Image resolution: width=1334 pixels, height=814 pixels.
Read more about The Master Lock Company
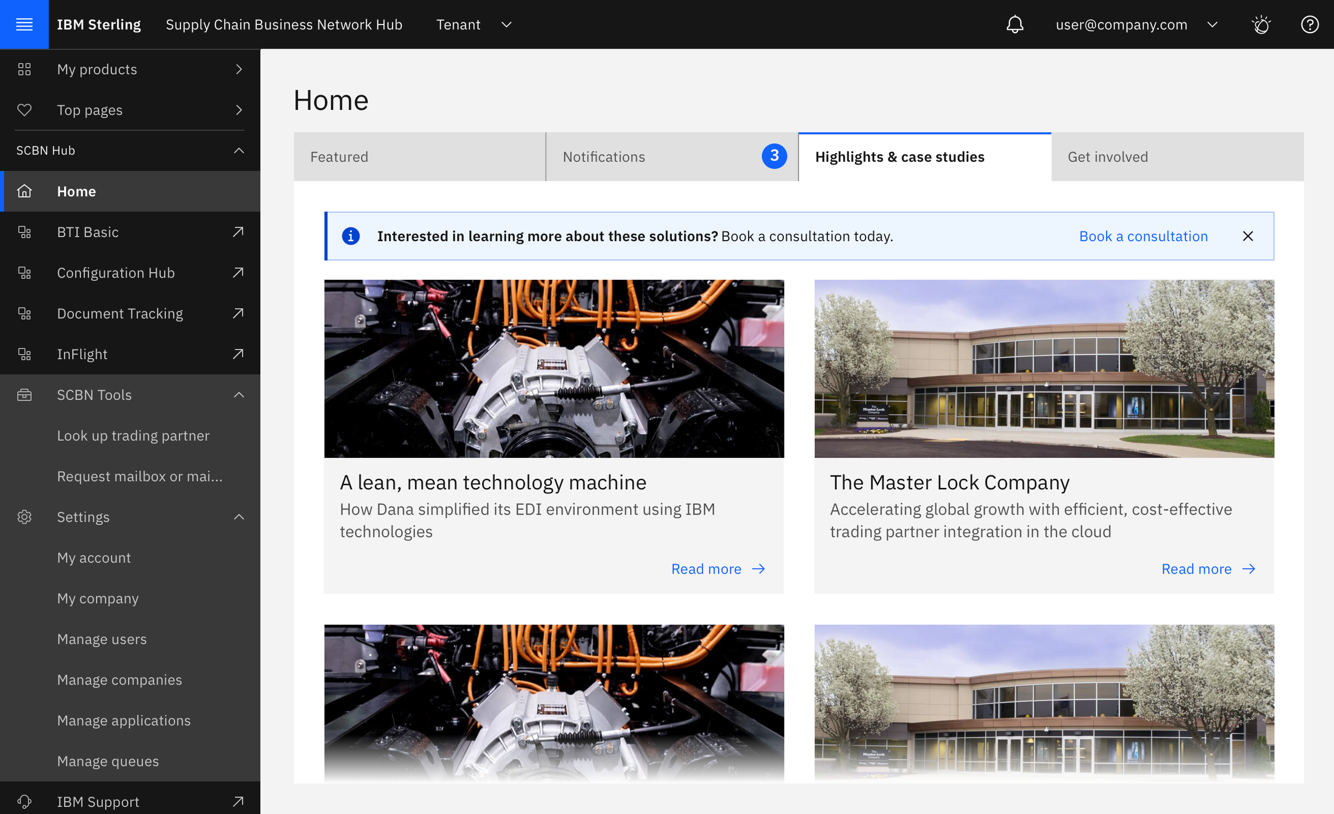click(x=1208, y=568)
